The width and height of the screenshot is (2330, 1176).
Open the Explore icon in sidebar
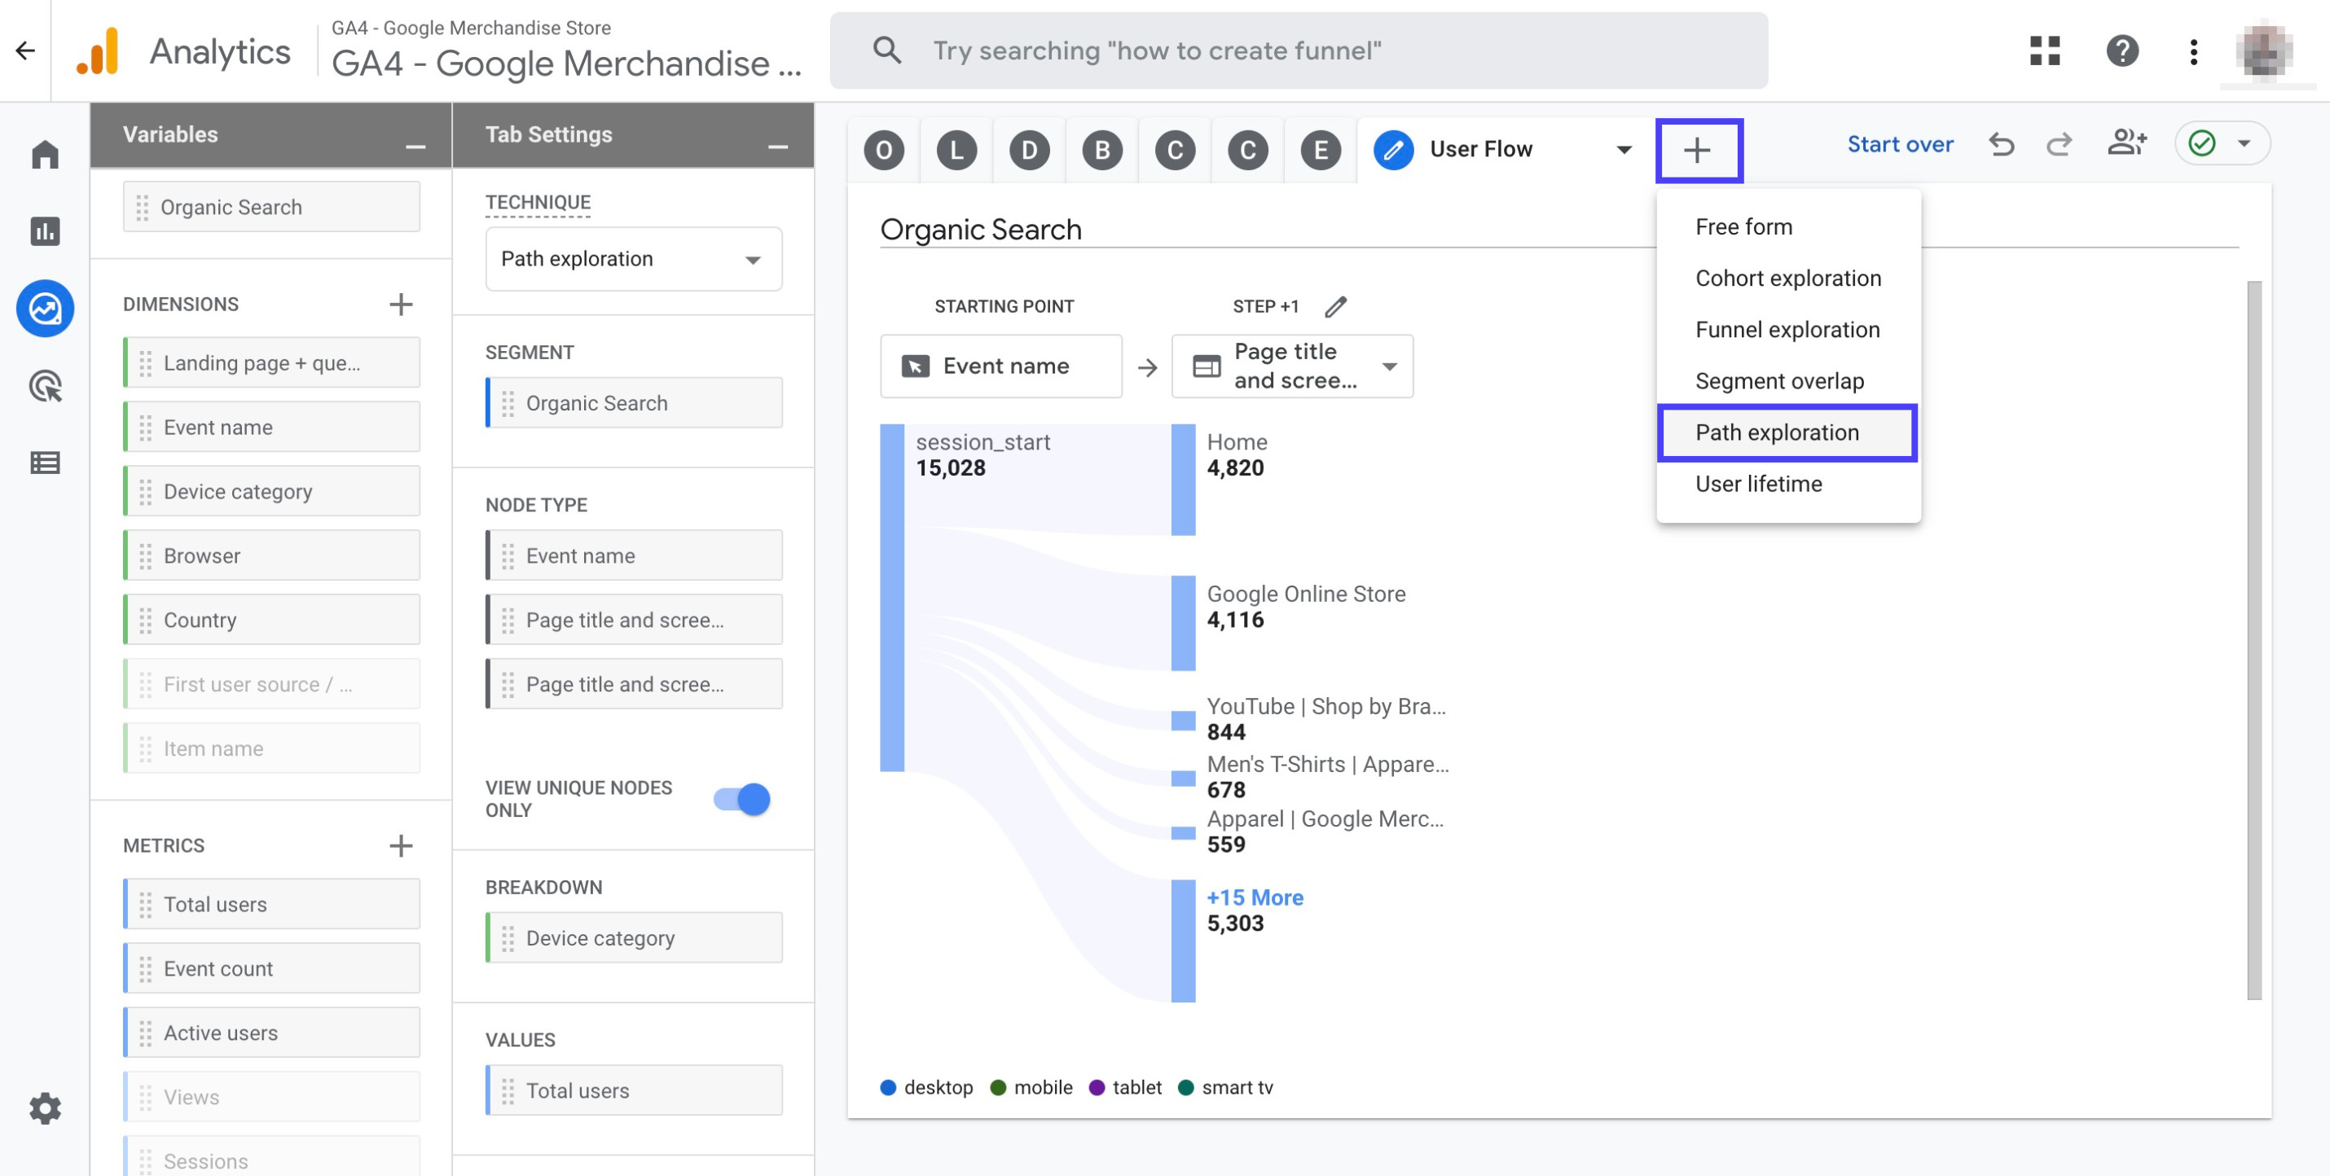pos(44,308)
